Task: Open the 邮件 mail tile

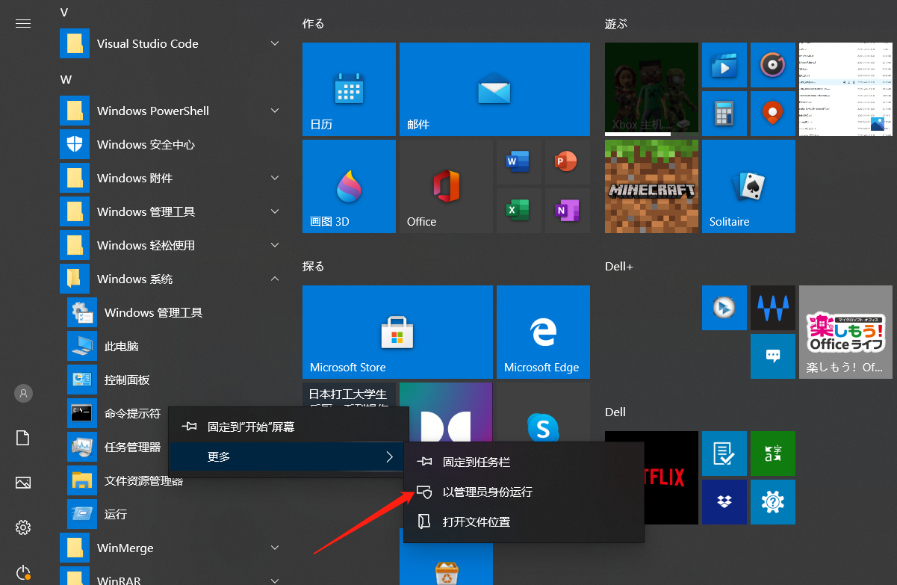Action: coord(494,89)
